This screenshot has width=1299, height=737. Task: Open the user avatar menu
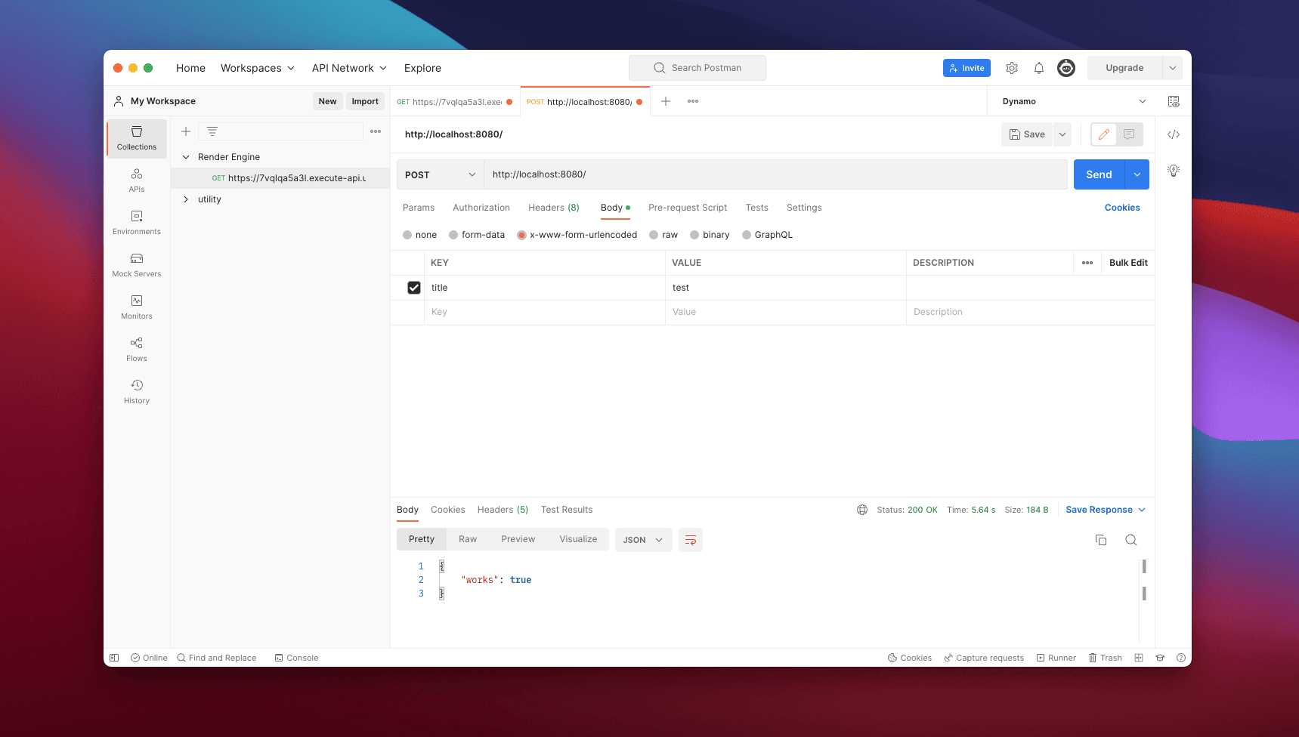point(1066,68)
